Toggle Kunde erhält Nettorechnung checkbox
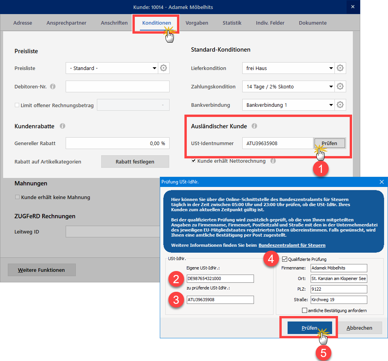The width and height of the screenshot is (388, 361). [x=193, y=161]
